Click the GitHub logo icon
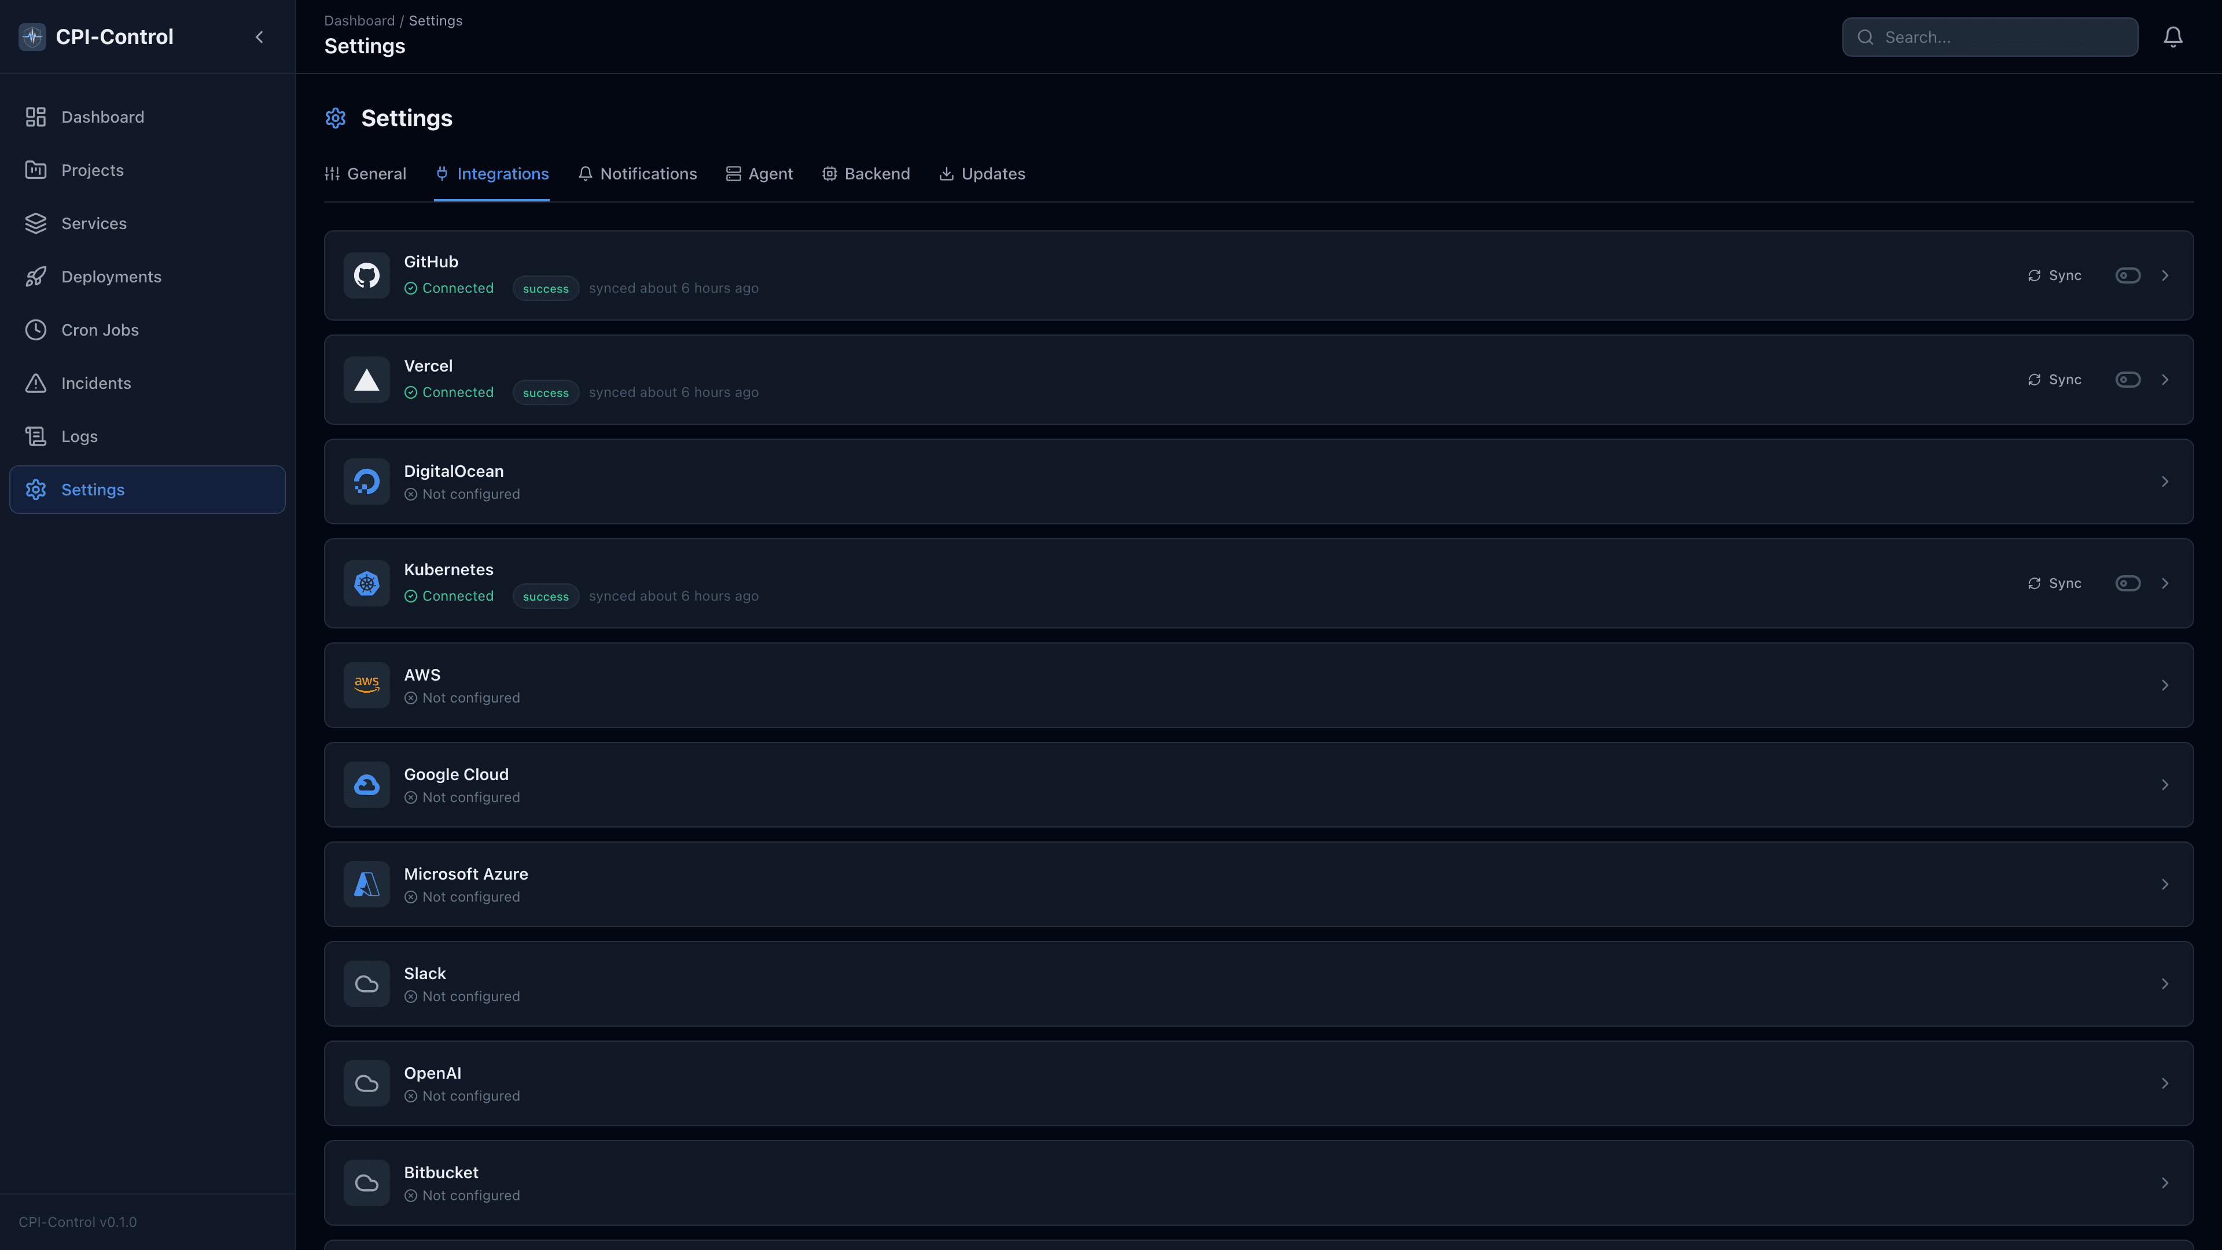This screenshot has width=2222, height=1250. (x=367, y=275)
